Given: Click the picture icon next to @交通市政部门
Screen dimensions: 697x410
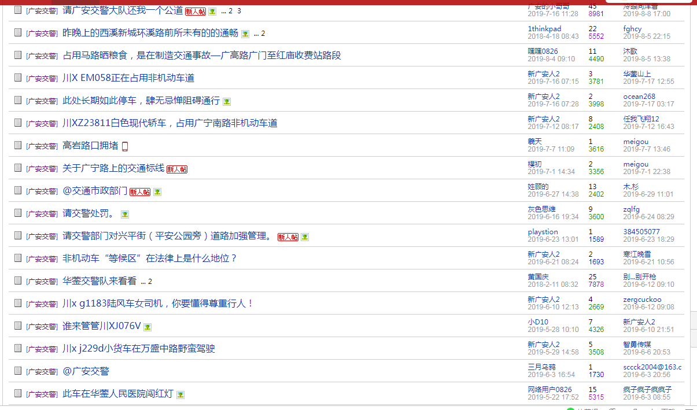Looking at the screenshot, I should 157,192.
